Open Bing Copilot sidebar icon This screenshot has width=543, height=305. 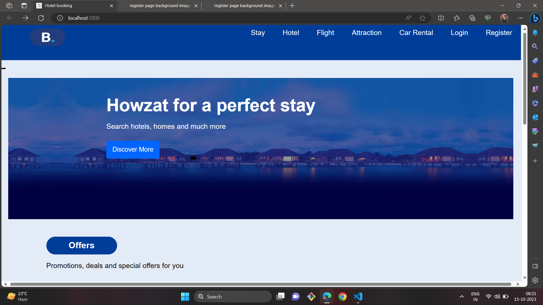coord(535,18)
